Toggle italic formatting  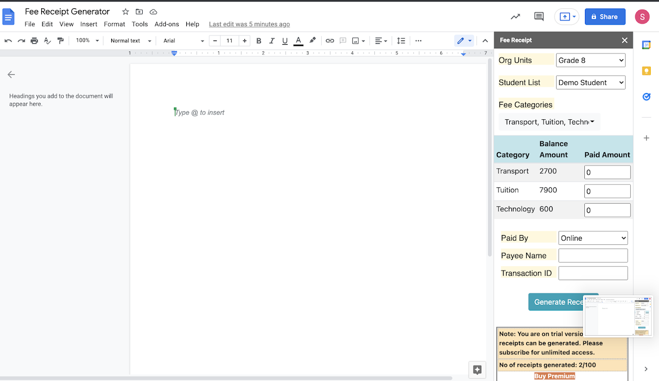click(272, 41)
